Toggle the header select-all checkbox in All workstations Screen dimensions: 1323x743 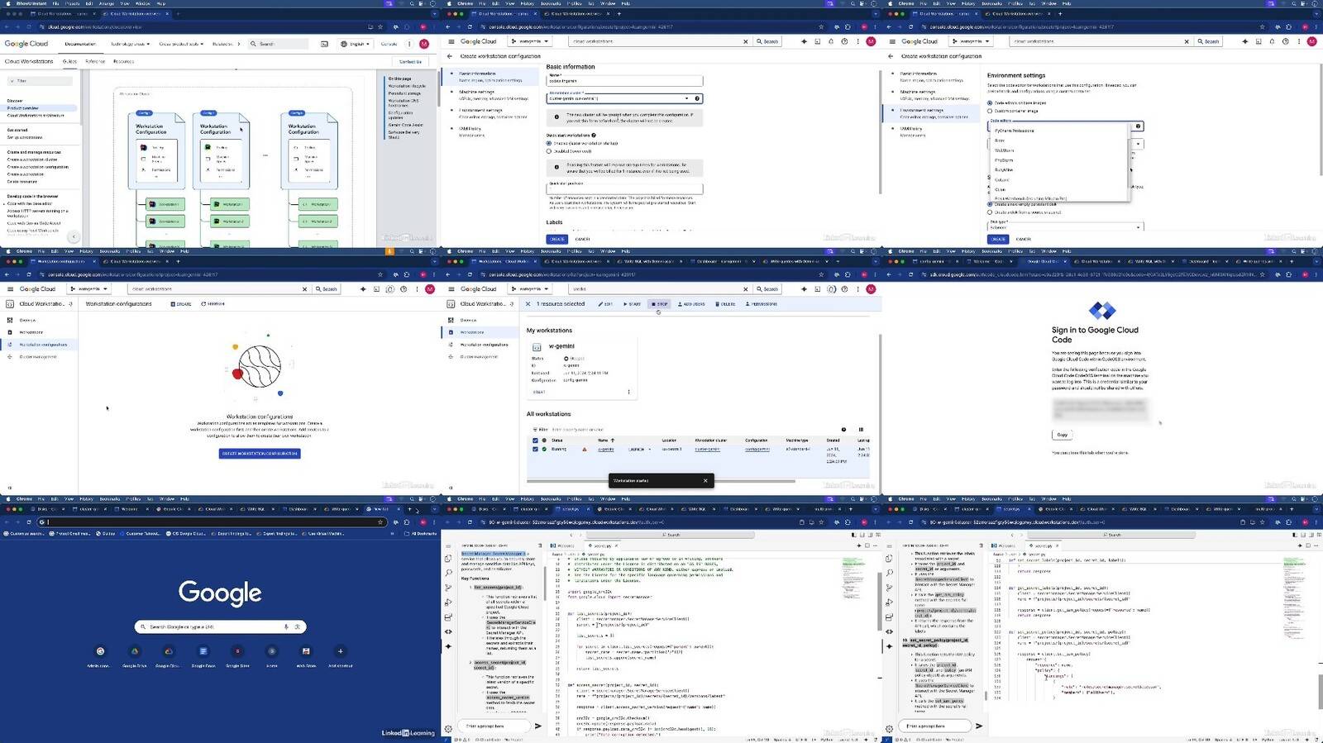(x=535, y=441)
